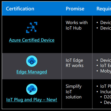The height and width of the screenshot is (111, 111).
Task: Click the 'Simplify IoT solution' promise cell
Action: click(x=74, y=92)
